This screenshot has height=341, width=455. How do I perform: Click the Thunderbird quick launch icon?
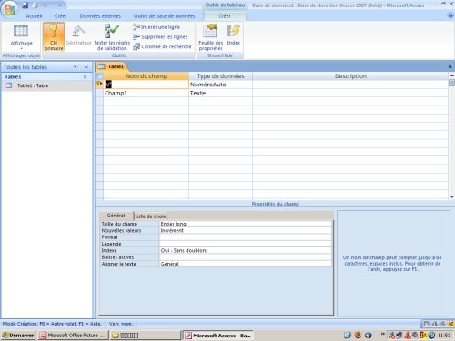[x=369, y=335]
